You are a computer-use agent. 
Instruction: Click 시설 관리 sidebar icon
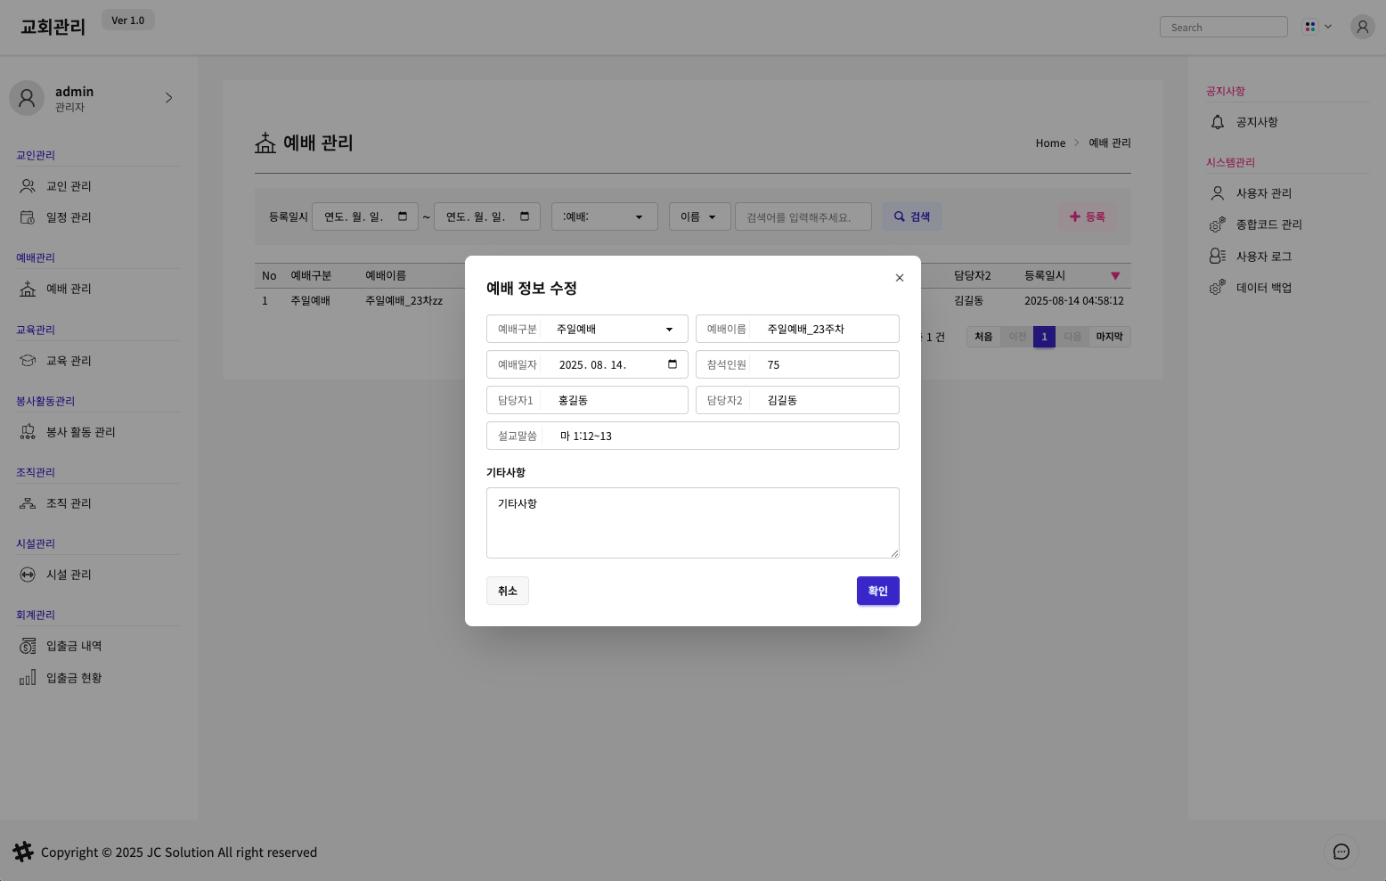pos(29,575)
